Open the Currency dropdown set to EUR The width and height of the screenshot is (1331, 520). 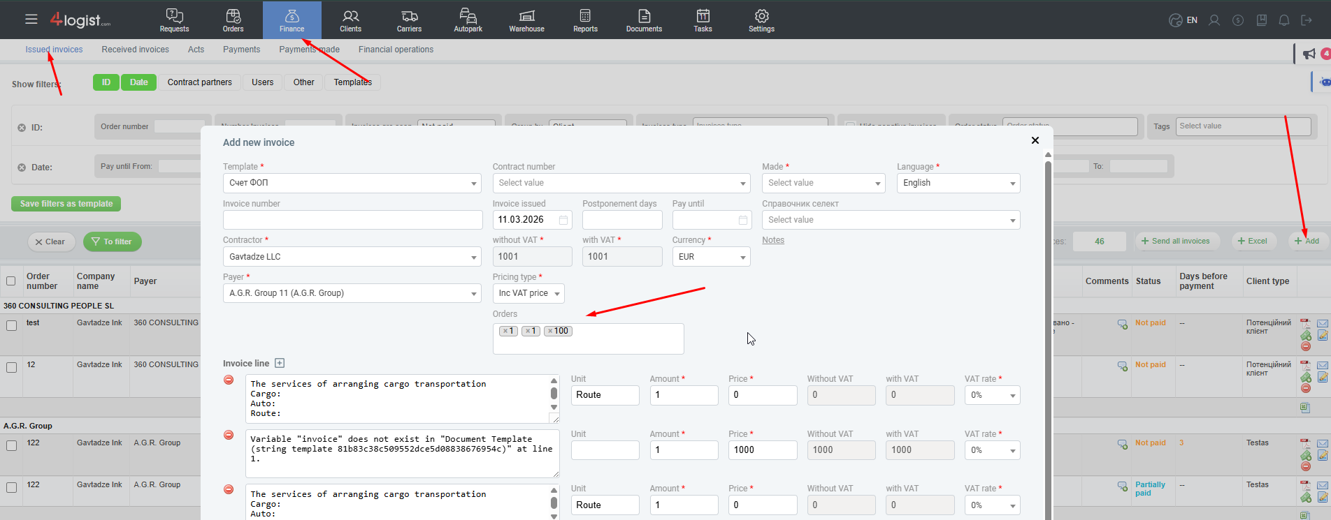(x=711, y=257)
